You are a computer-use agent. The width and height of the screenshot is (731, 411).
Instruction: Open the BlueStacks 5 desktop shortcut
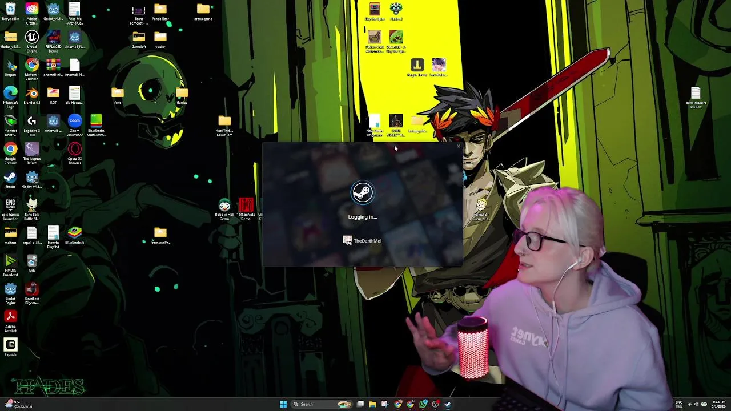(74, 235)
